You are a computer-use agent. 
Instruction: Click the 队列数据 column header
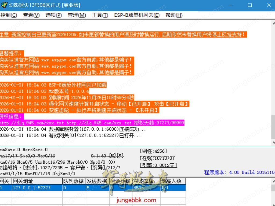(x=74, y=181)
